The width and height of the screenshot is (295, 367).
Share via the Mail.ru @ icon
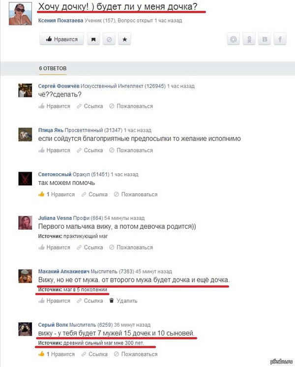coord(233,39)
